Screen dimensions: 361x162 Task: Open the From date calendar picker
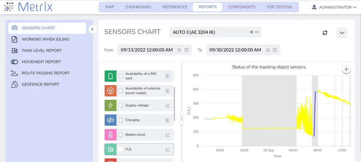tap(186, 50)
